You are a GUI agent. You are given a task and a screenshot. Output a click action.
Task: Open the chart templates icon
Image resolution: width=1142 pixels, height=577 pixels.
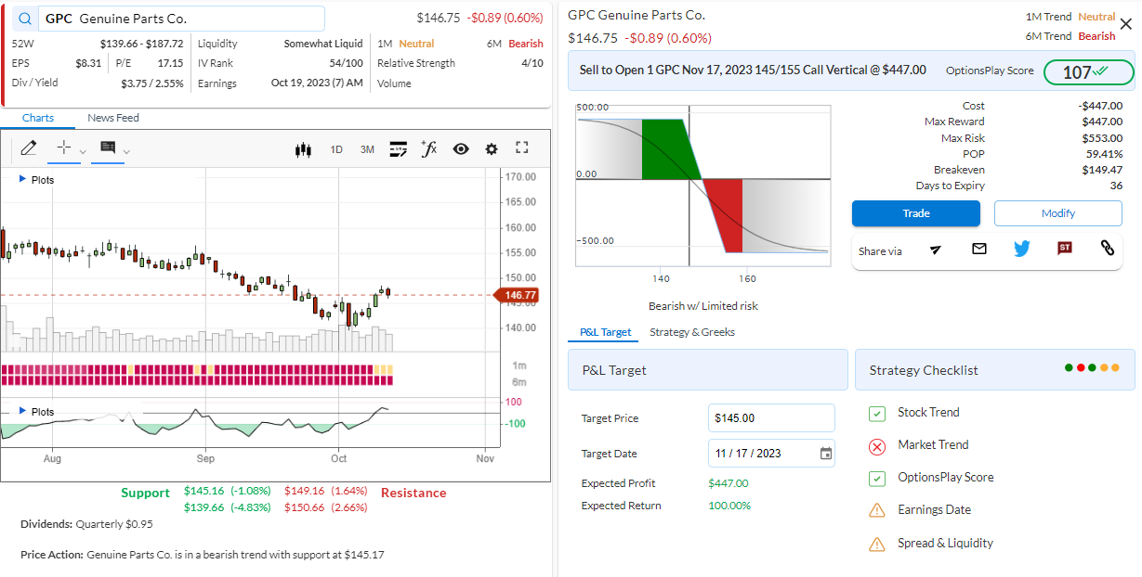point(399,148)
